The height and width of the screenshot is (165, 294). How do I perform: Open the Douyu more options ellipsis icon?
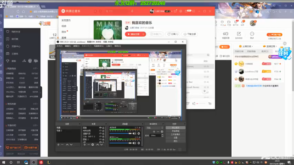(x=252, y=33)
